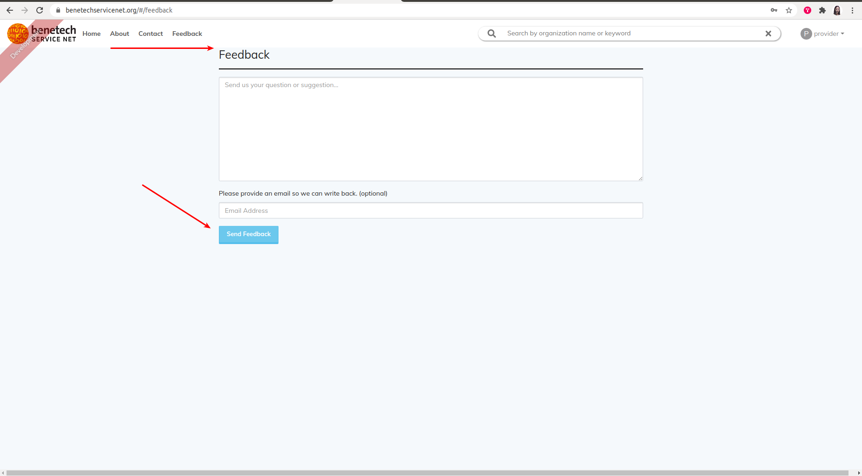The width and height of the screenshot is (862, 476).
Task: Open the browser extensions puzzle icon
Action: pos(822,10)
